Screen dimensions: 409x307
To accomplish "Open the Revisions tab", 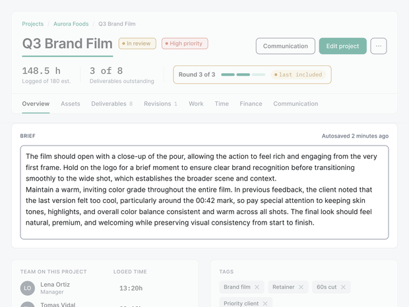I will click(161, 103).
